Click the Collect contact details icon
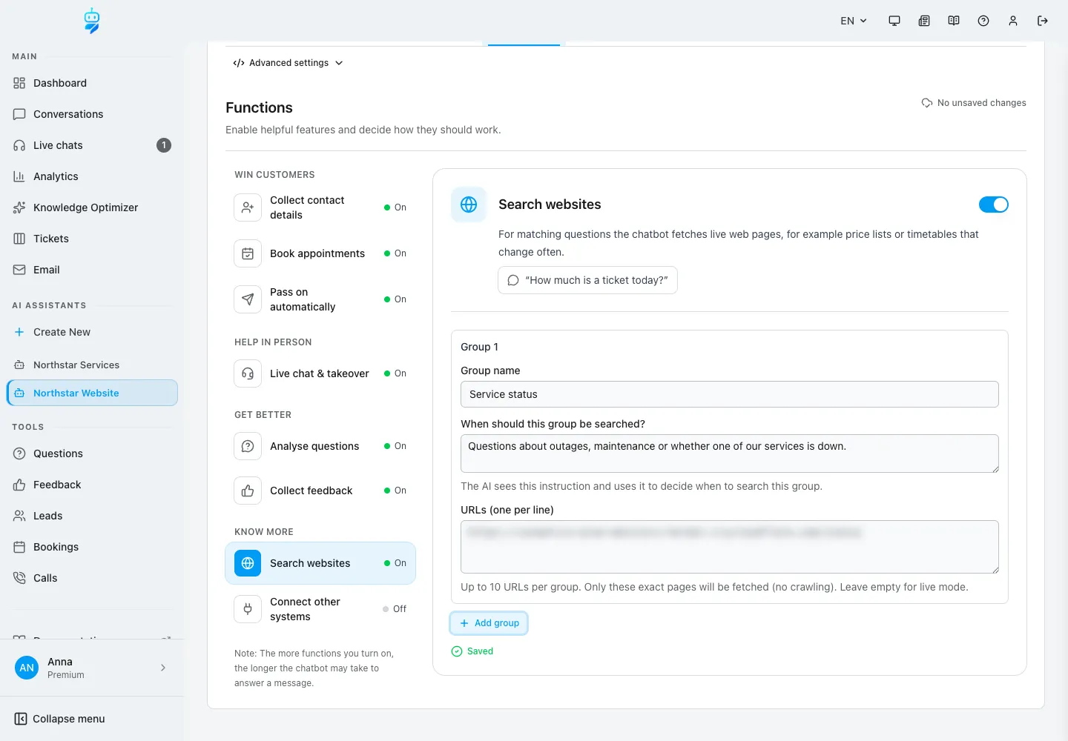 click(x=248, y=207)
